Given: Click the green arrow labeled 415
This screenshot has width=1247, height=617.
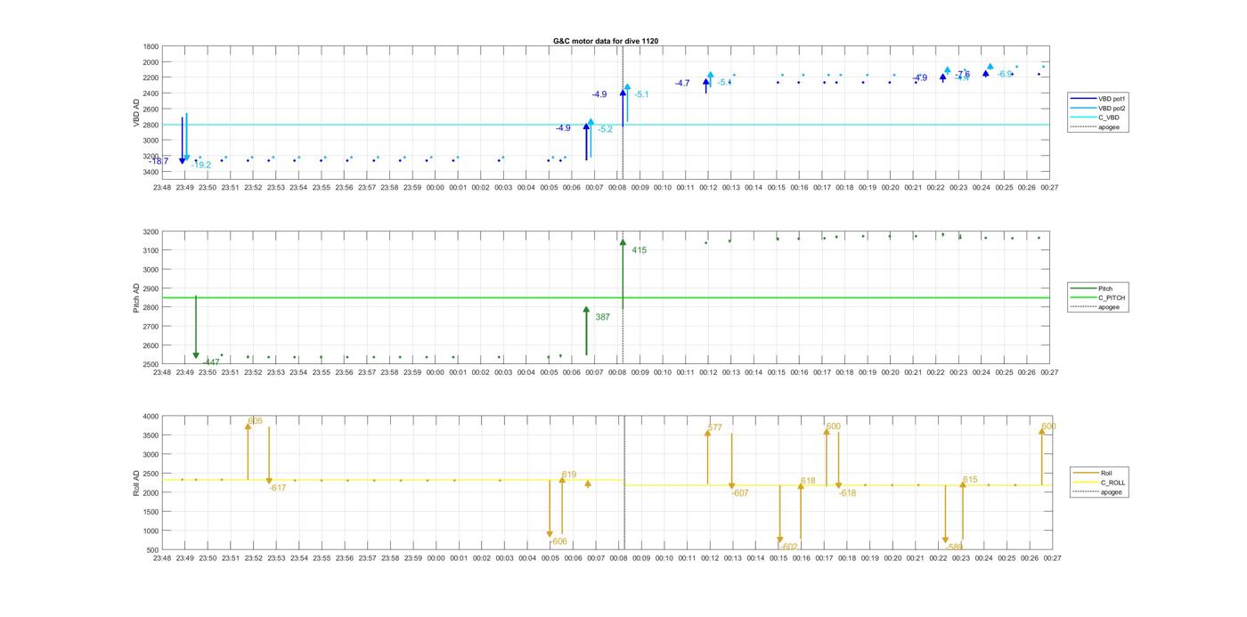Looking at the screenshot, I should (x=623, y=274).
